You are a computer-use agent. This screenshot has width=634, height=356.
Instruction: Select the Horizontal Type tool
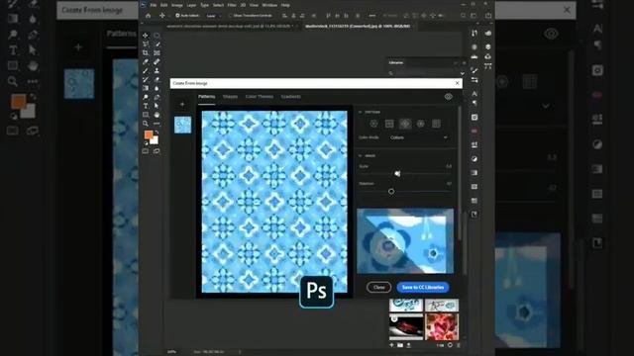(x=146, y=106)
